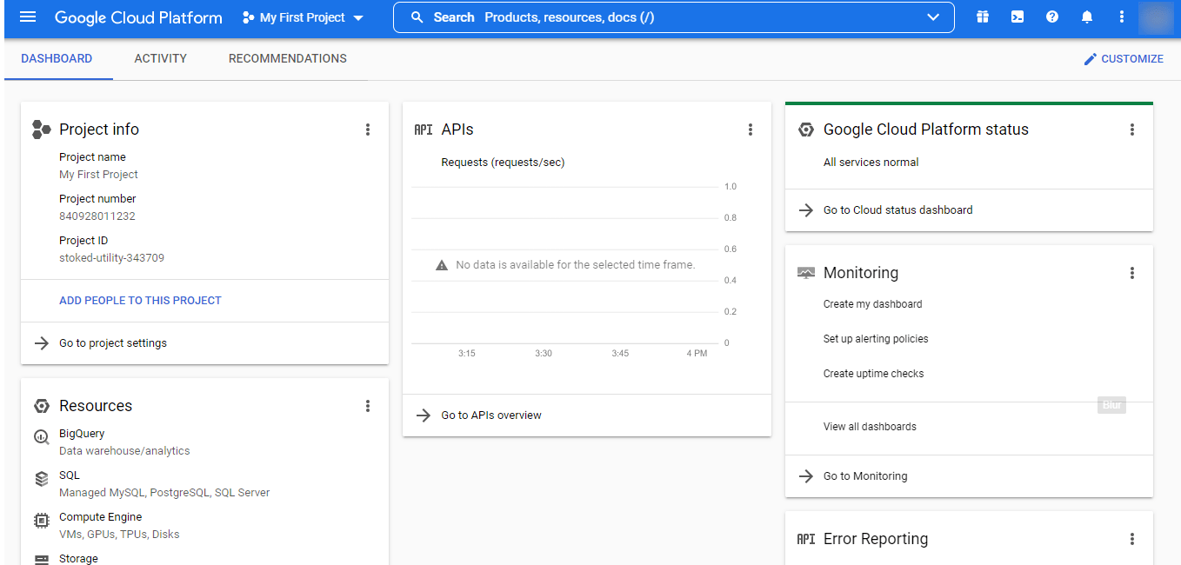Expand the search bar chevron
This screenshot has width=1181, height=565.
pyautogui.click(x=933, y=17)
